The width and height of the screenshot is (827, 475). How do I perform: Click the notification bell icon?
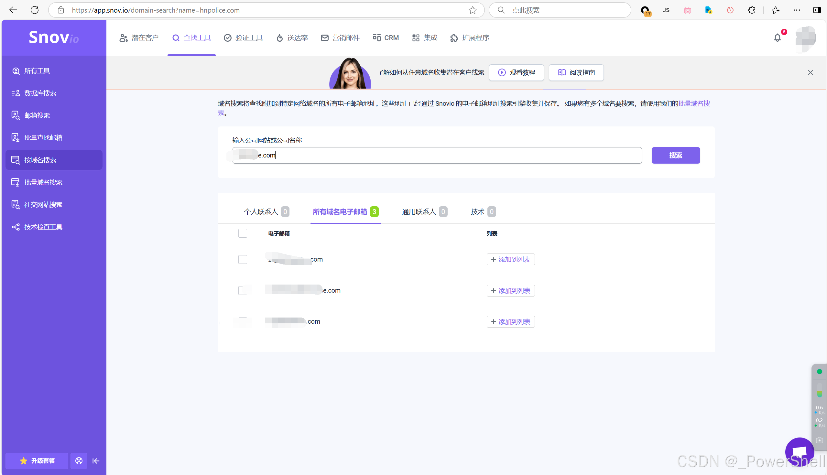pyautogui.click(x=778, y=38)
